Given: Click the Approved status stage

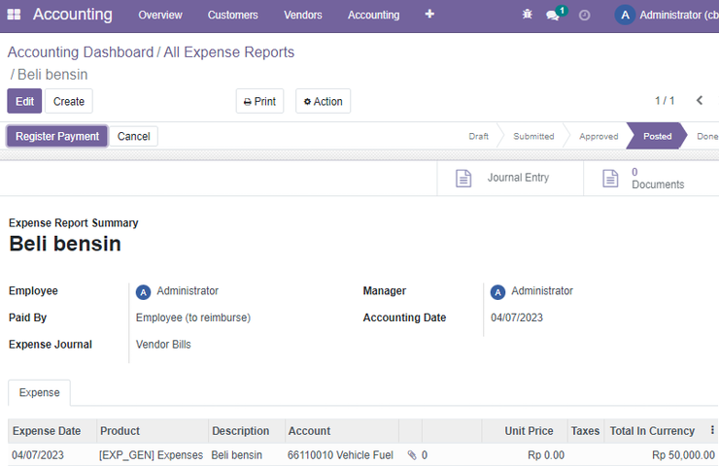Looking at the screenshot, I should click(599, 136).
